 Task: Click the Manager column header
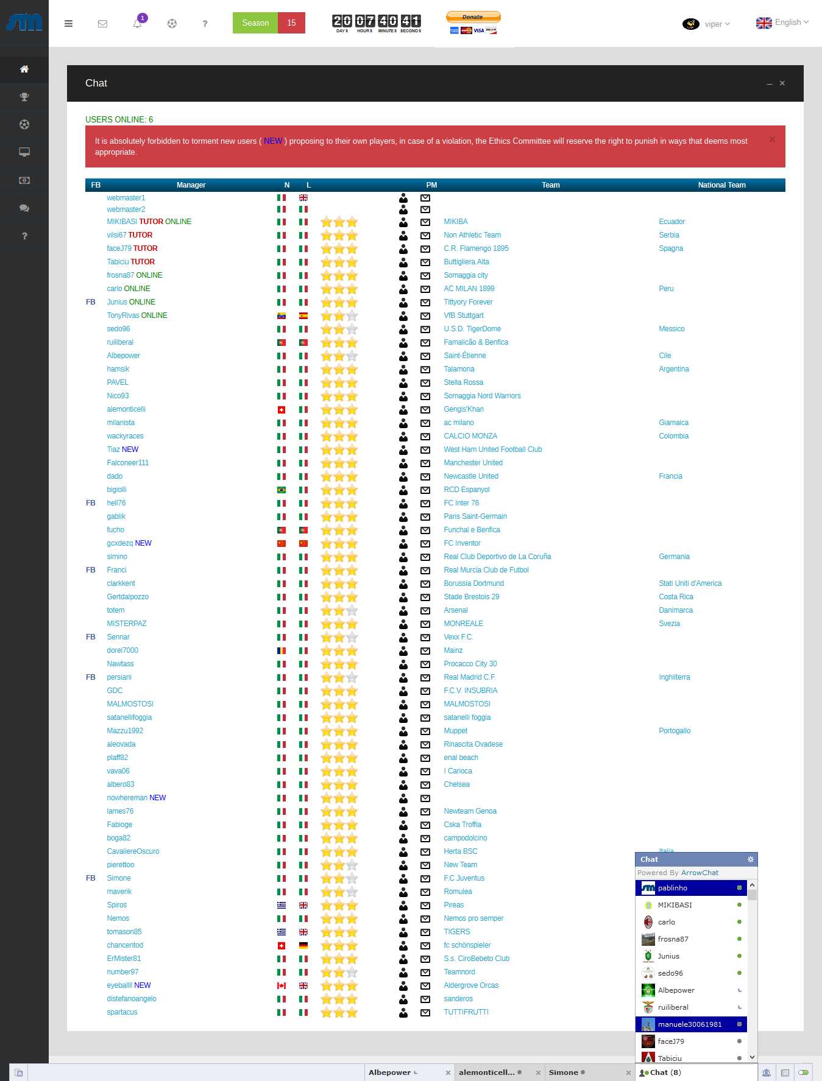point(191,185)
